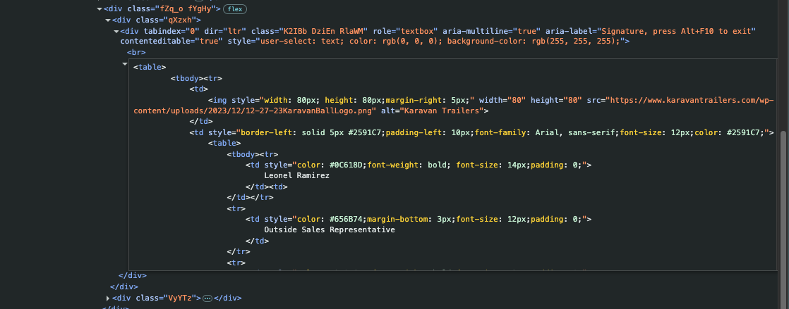The width and height of the screenshot is (789, 309).
Task: Toggle the flex badge overlay
Action: (x=234, y=9)
